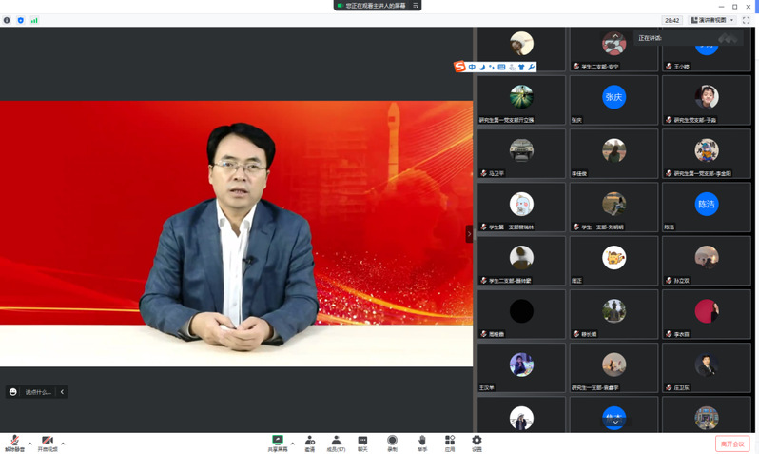Viewport: 759px width, 454px height.
Task: Open the 邀请 invite icon
Action: point(309,443)
